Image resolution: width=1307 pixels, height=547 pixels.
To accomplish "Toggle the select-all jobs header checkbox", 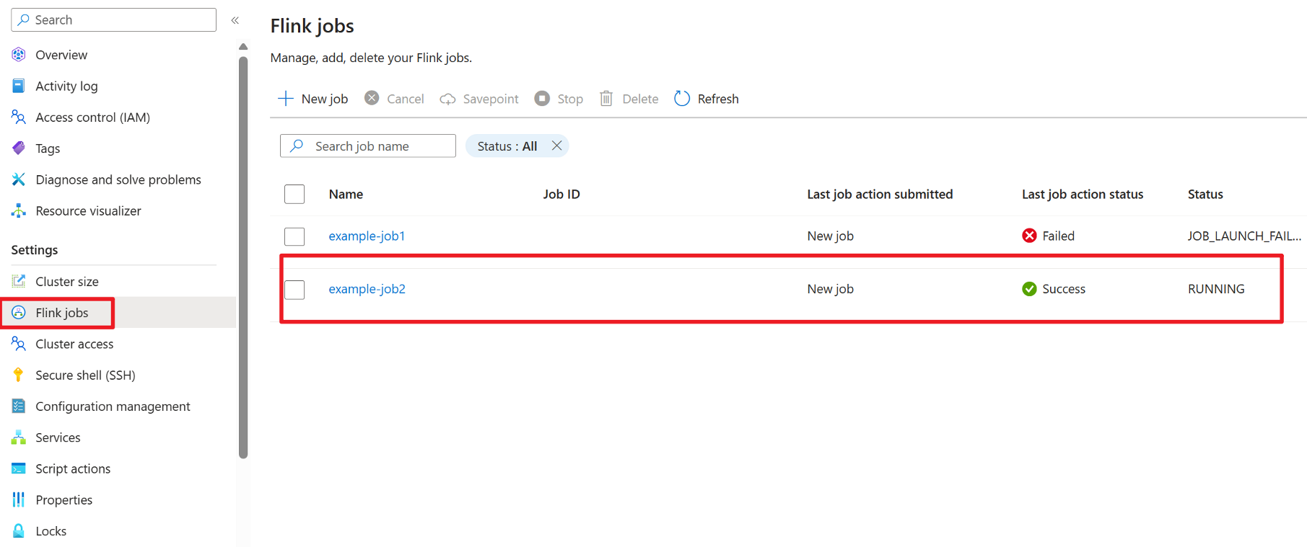I will click(x=294, y=195).
